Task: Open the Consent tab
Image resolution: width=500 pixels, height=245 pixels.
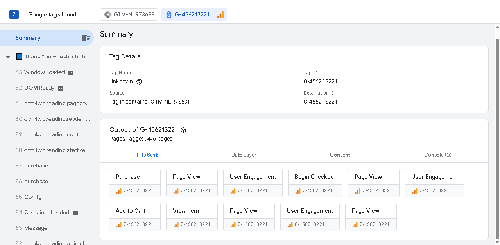Action: click(x=340, y=155)
